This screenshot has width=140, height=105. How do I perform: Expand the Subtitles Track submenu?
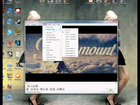(x=52, y=29)
